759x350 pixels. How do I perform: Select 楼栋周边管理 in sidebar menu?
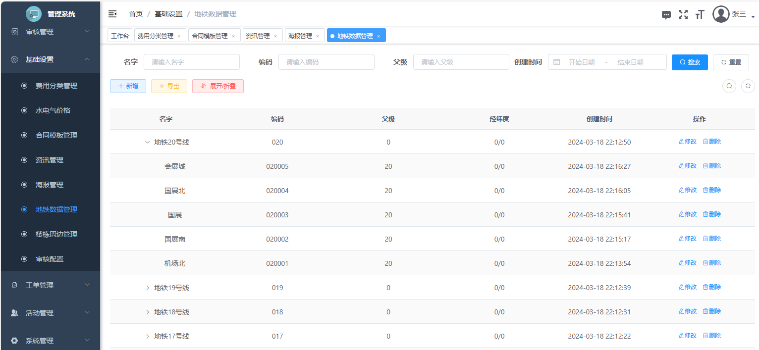[x=56, y=234]
